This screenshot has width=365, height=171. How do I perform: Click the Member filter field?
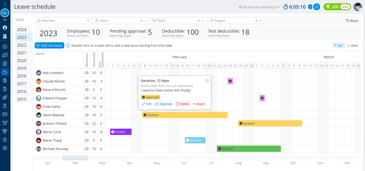(x=62, y=21)
